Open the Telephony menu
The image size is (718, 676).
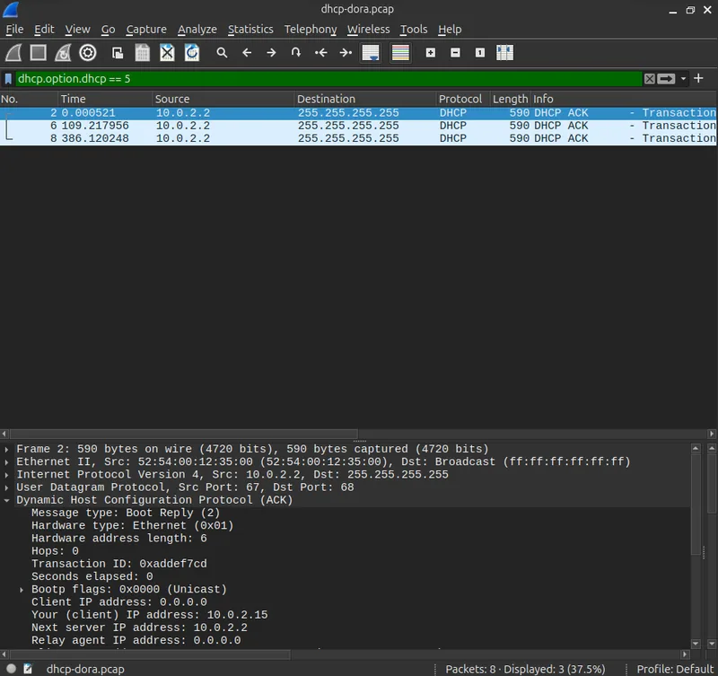point(311,30)
